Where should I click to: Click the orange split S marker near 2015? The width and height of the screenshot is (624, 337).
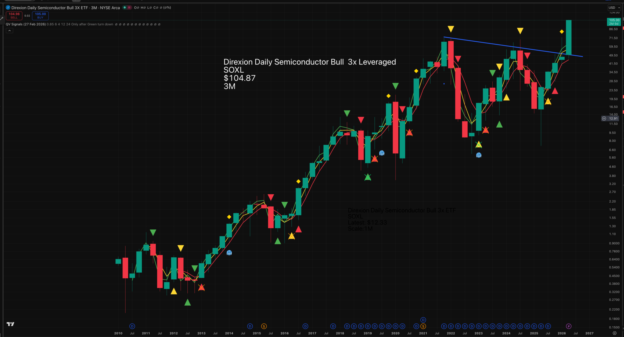264,326
